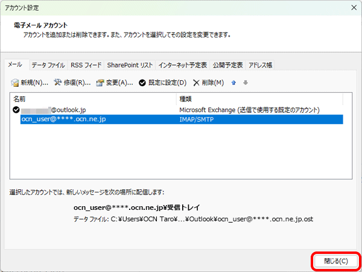Switch to the データ ファイル tab
Image resolution: width=362 pixels, height=272 pixels.
tap(48, 65)
